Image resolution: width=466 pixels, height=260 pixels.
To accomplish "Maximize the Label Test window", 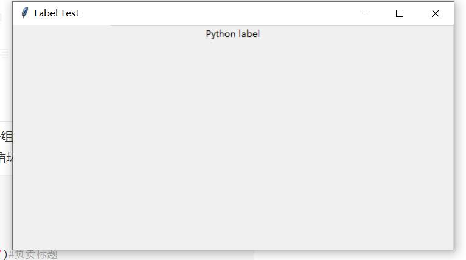I will (x=400, y=13).
